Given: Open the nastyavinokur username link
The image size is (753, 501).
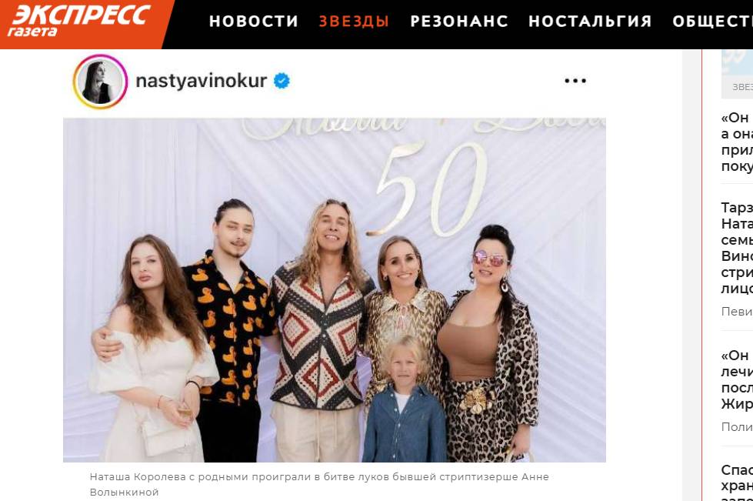Looking at the screenshot, I should click(202, 81).
